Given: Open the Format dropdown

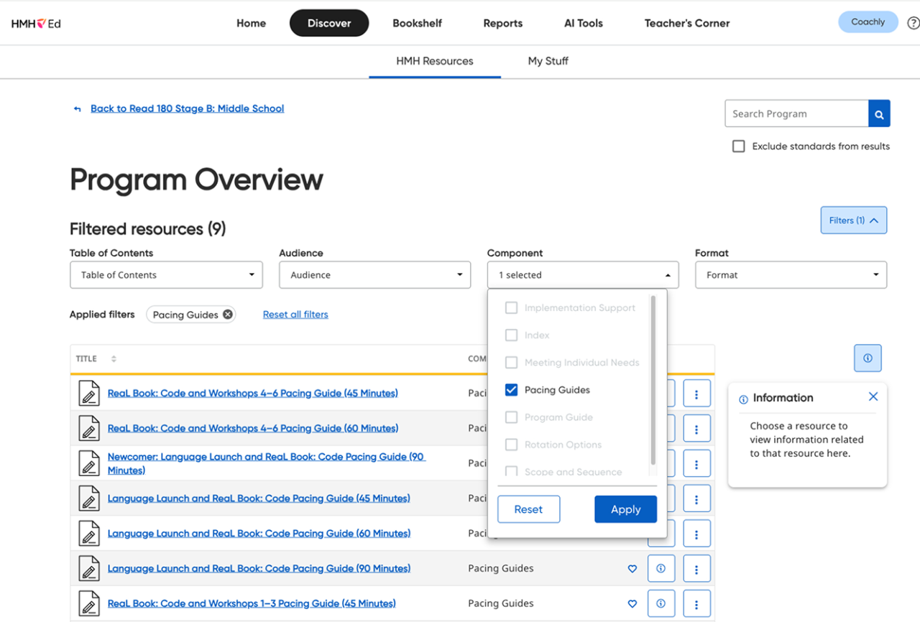Looking at the screenshot, I should (x=791, y=275).
